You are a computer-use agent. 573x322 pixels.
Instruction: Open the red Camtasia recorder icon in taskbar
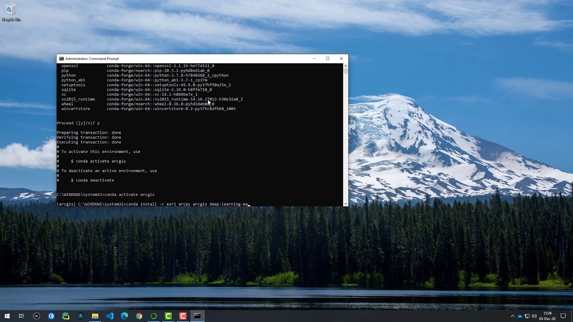point(183,316)
